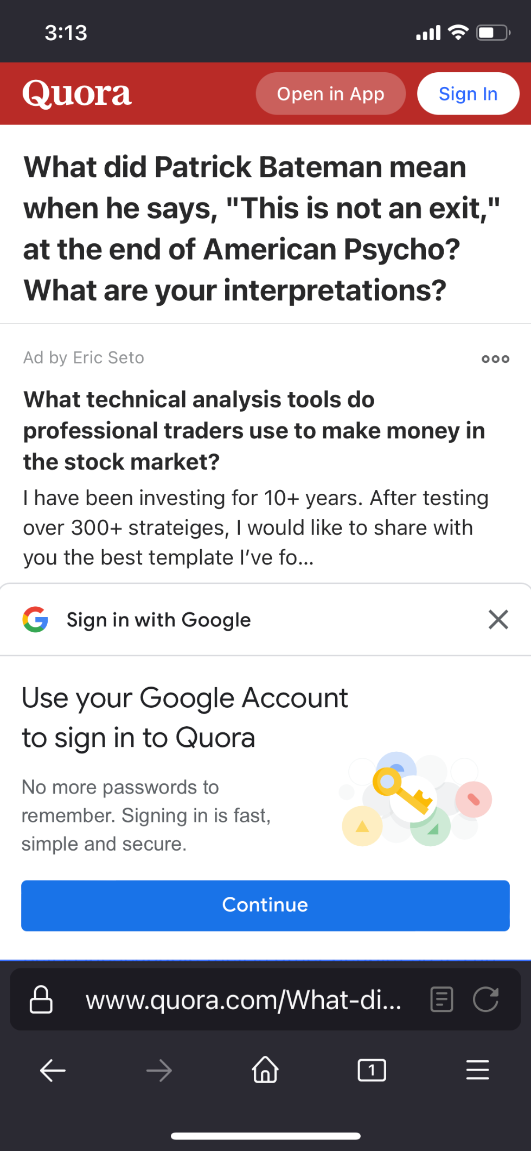Open the browser home page
Image resolution: width=531 pixels, height=1151 pixels.
coord(265,1070)
